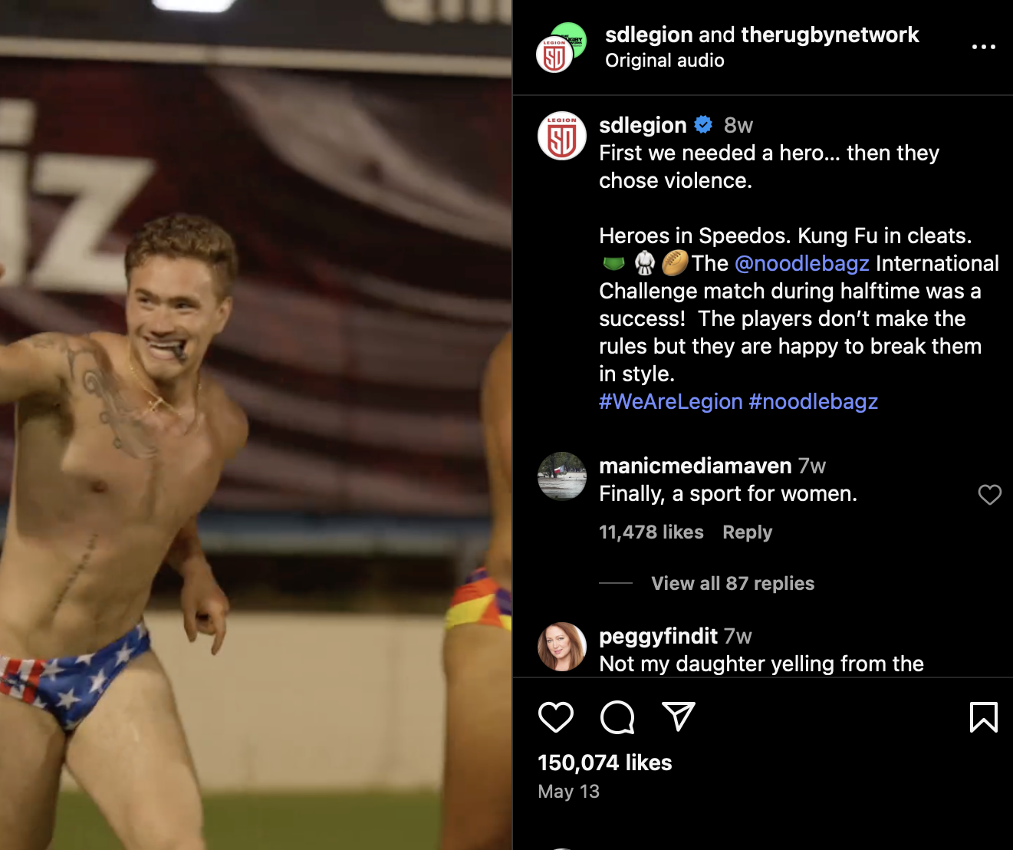This screenshot has width=1013, height=850.
Task: Save post with bookmark icon
Action: click(x=983, y=717)
